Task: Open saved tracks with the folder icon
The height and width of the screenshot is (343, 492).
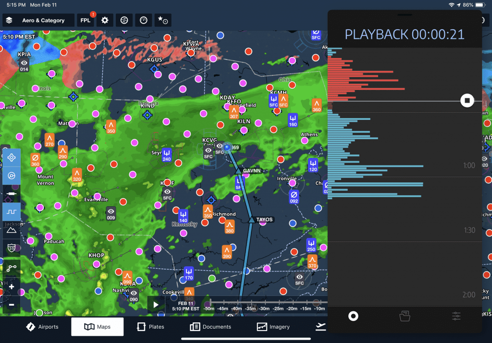Action: coord(405,316)
